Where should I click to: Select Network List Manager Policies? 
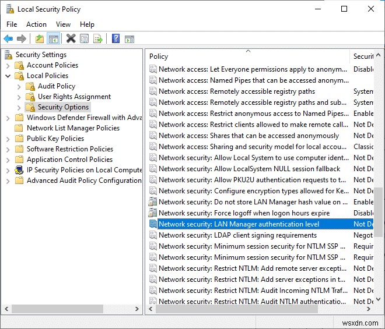(73, 128)
